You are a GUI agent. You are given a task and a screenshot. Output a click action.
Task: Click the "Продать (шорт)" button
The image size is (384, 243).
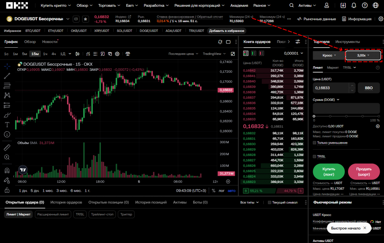click(364, 171)
